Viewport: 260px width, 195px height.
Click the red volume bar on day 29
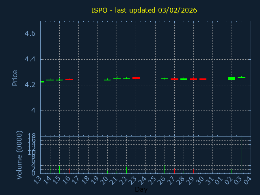pos(193,171)
